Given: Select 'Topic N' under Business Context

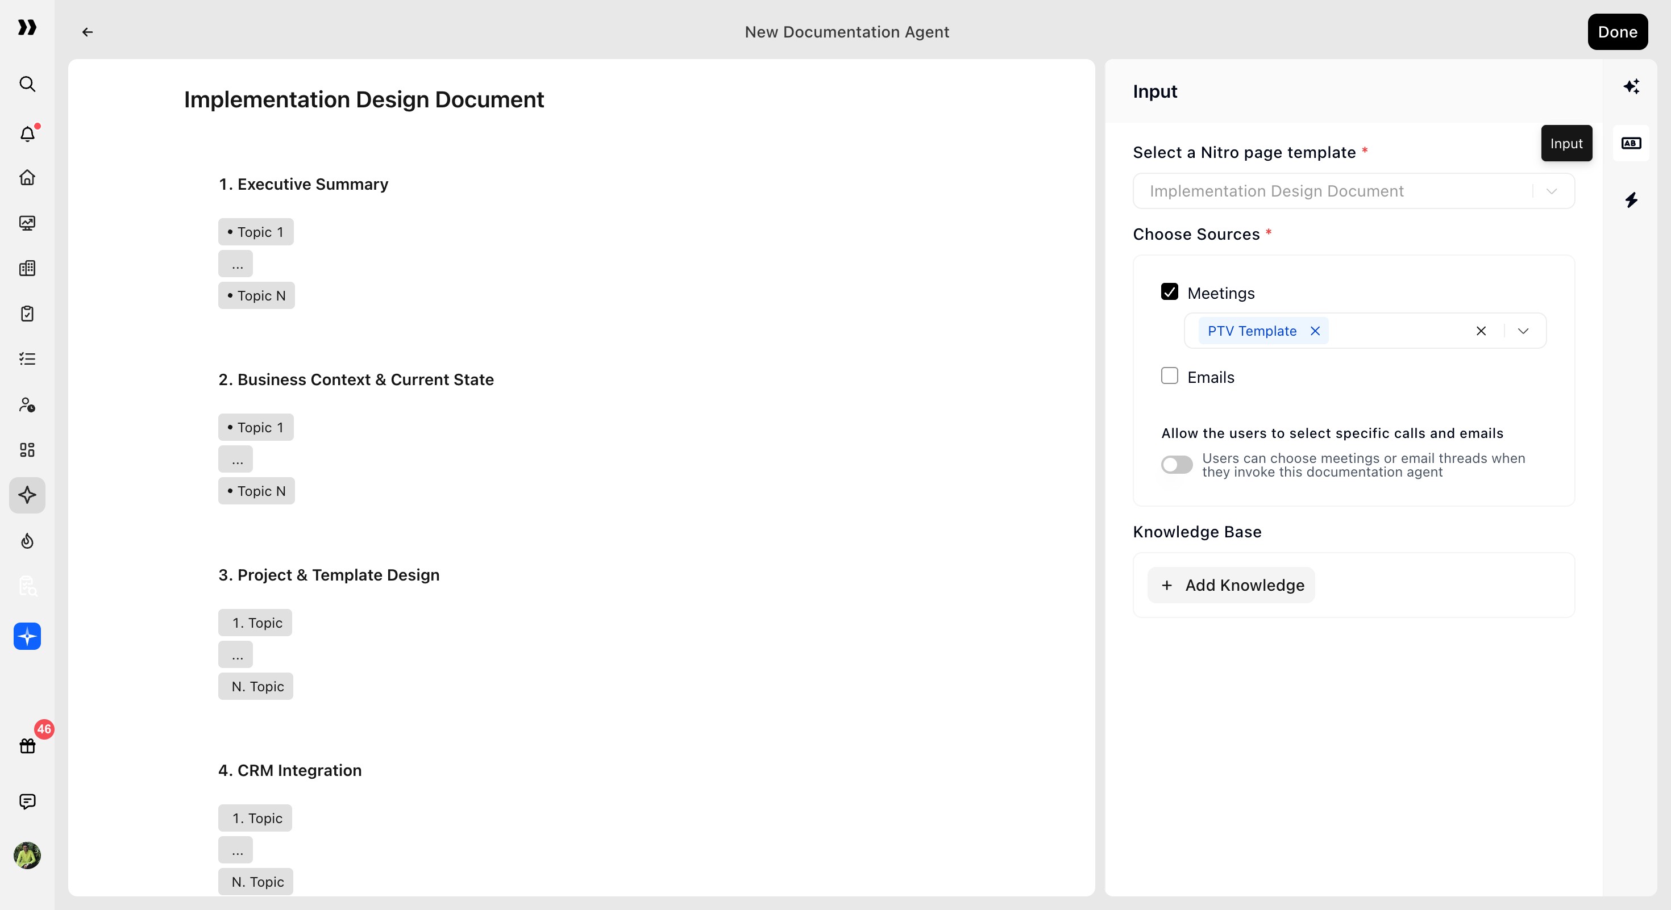Looking at the screenshot, I should pos(256,491).
